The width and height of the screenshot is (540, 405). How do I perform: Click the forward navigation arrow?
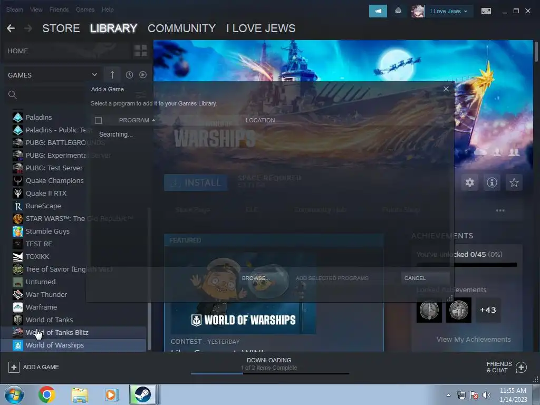tap(28, 28)
